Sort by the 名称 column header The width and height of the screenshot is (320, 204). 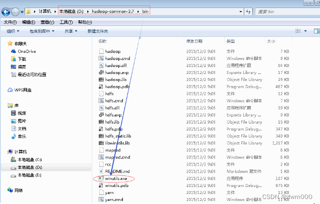102,41
